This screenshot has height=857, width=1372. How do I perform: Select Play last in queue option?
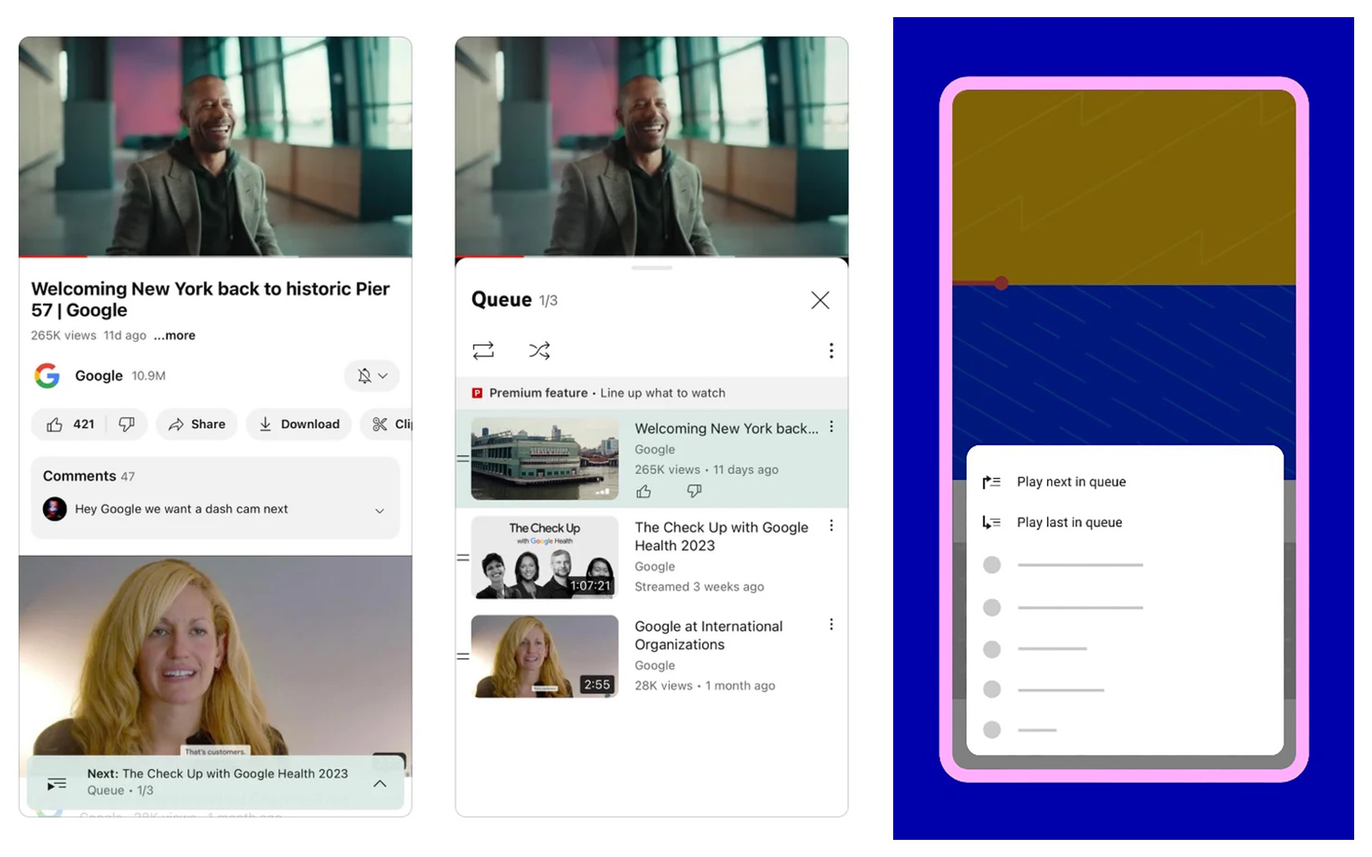(x=1069, y=521)
